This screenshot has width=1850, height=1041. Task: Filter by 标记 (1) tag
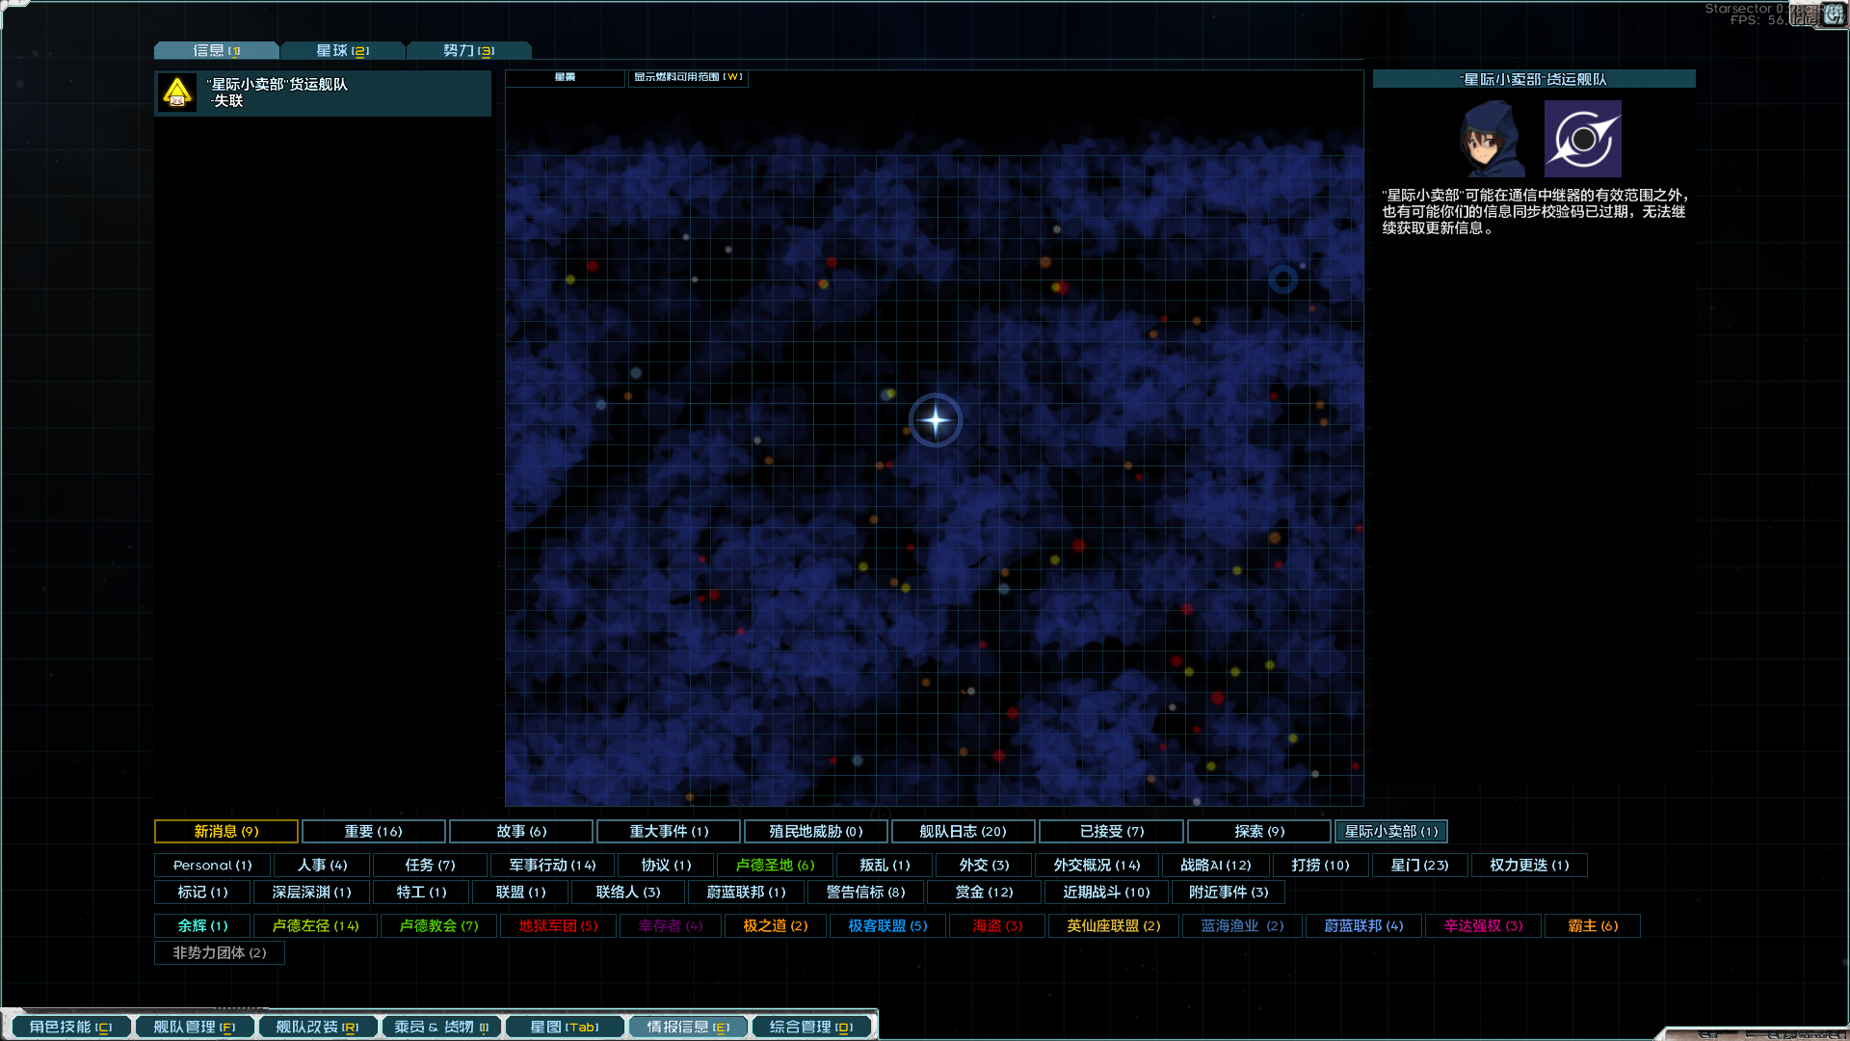coord(202,892)
